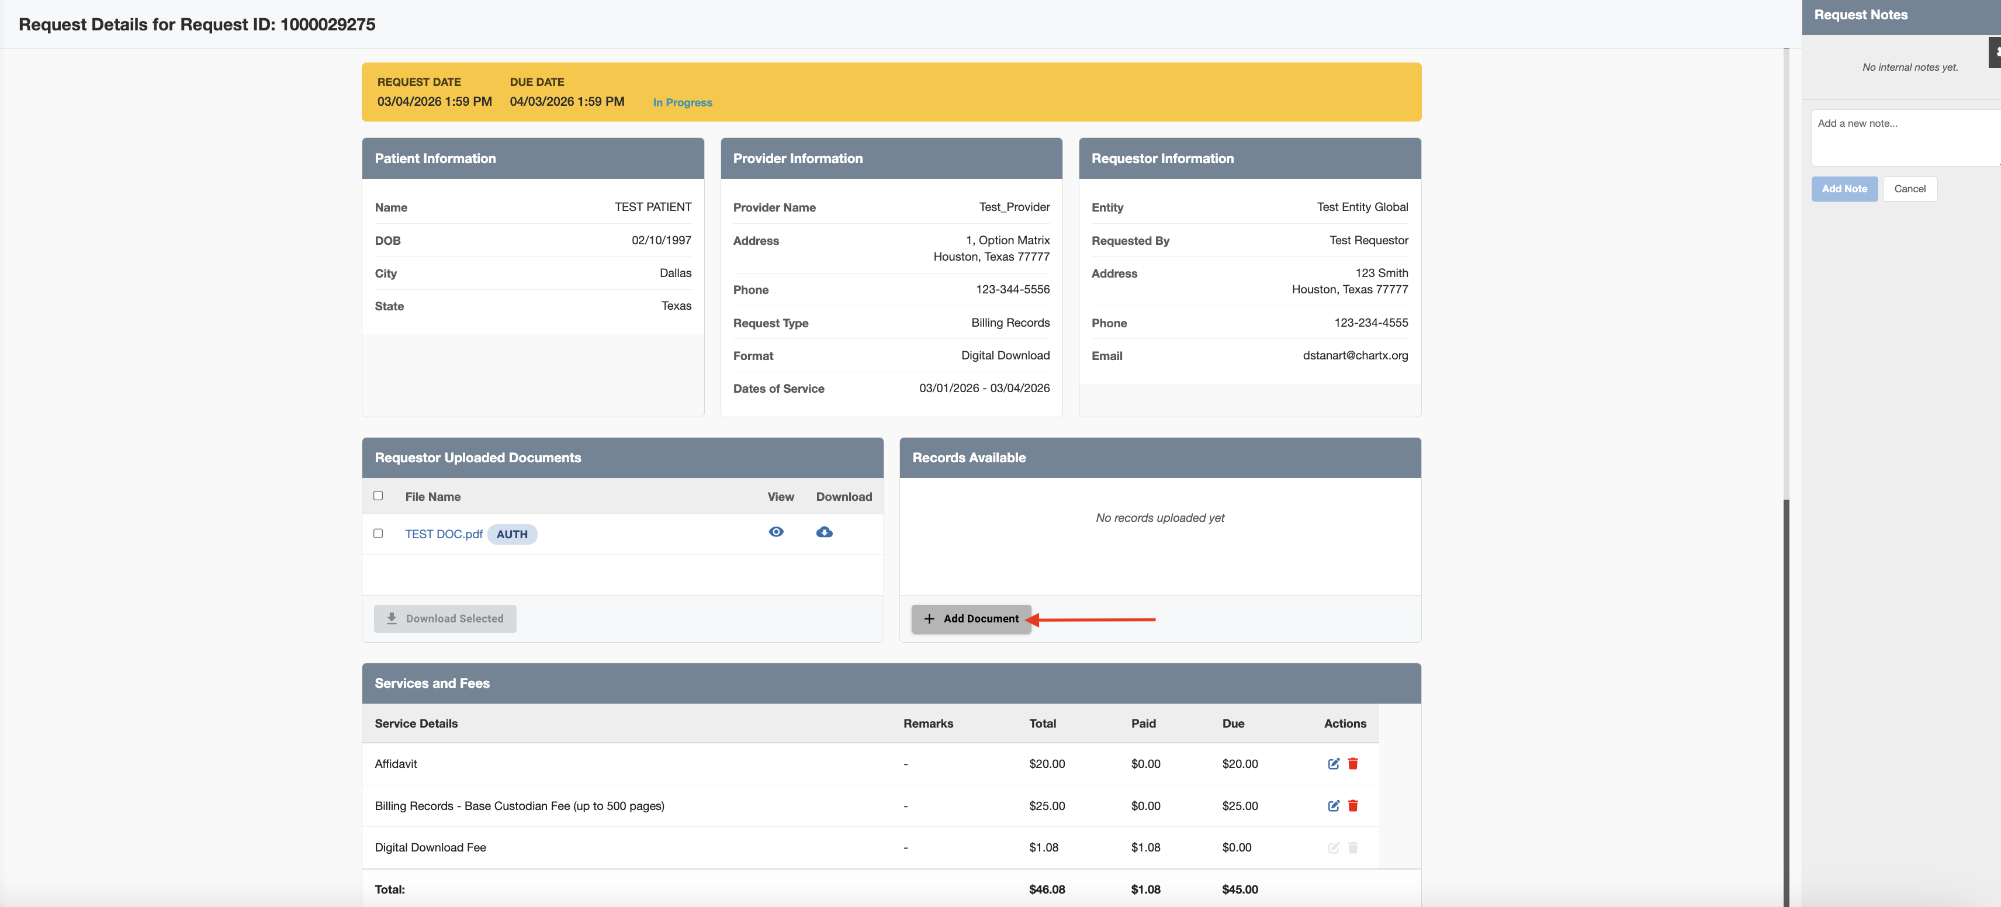Cancel the new note entry
The height and width of the screenshot is (907, 2001).
[1909, 189]
